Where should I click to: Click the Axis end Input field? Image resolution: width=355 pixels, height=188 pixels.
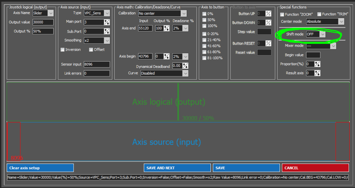pos(145,28)
